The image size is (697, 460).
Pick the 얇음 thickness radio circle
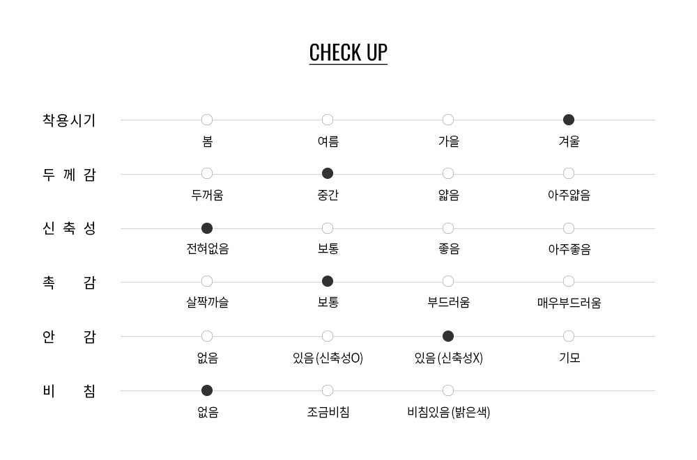pos(448,173)
